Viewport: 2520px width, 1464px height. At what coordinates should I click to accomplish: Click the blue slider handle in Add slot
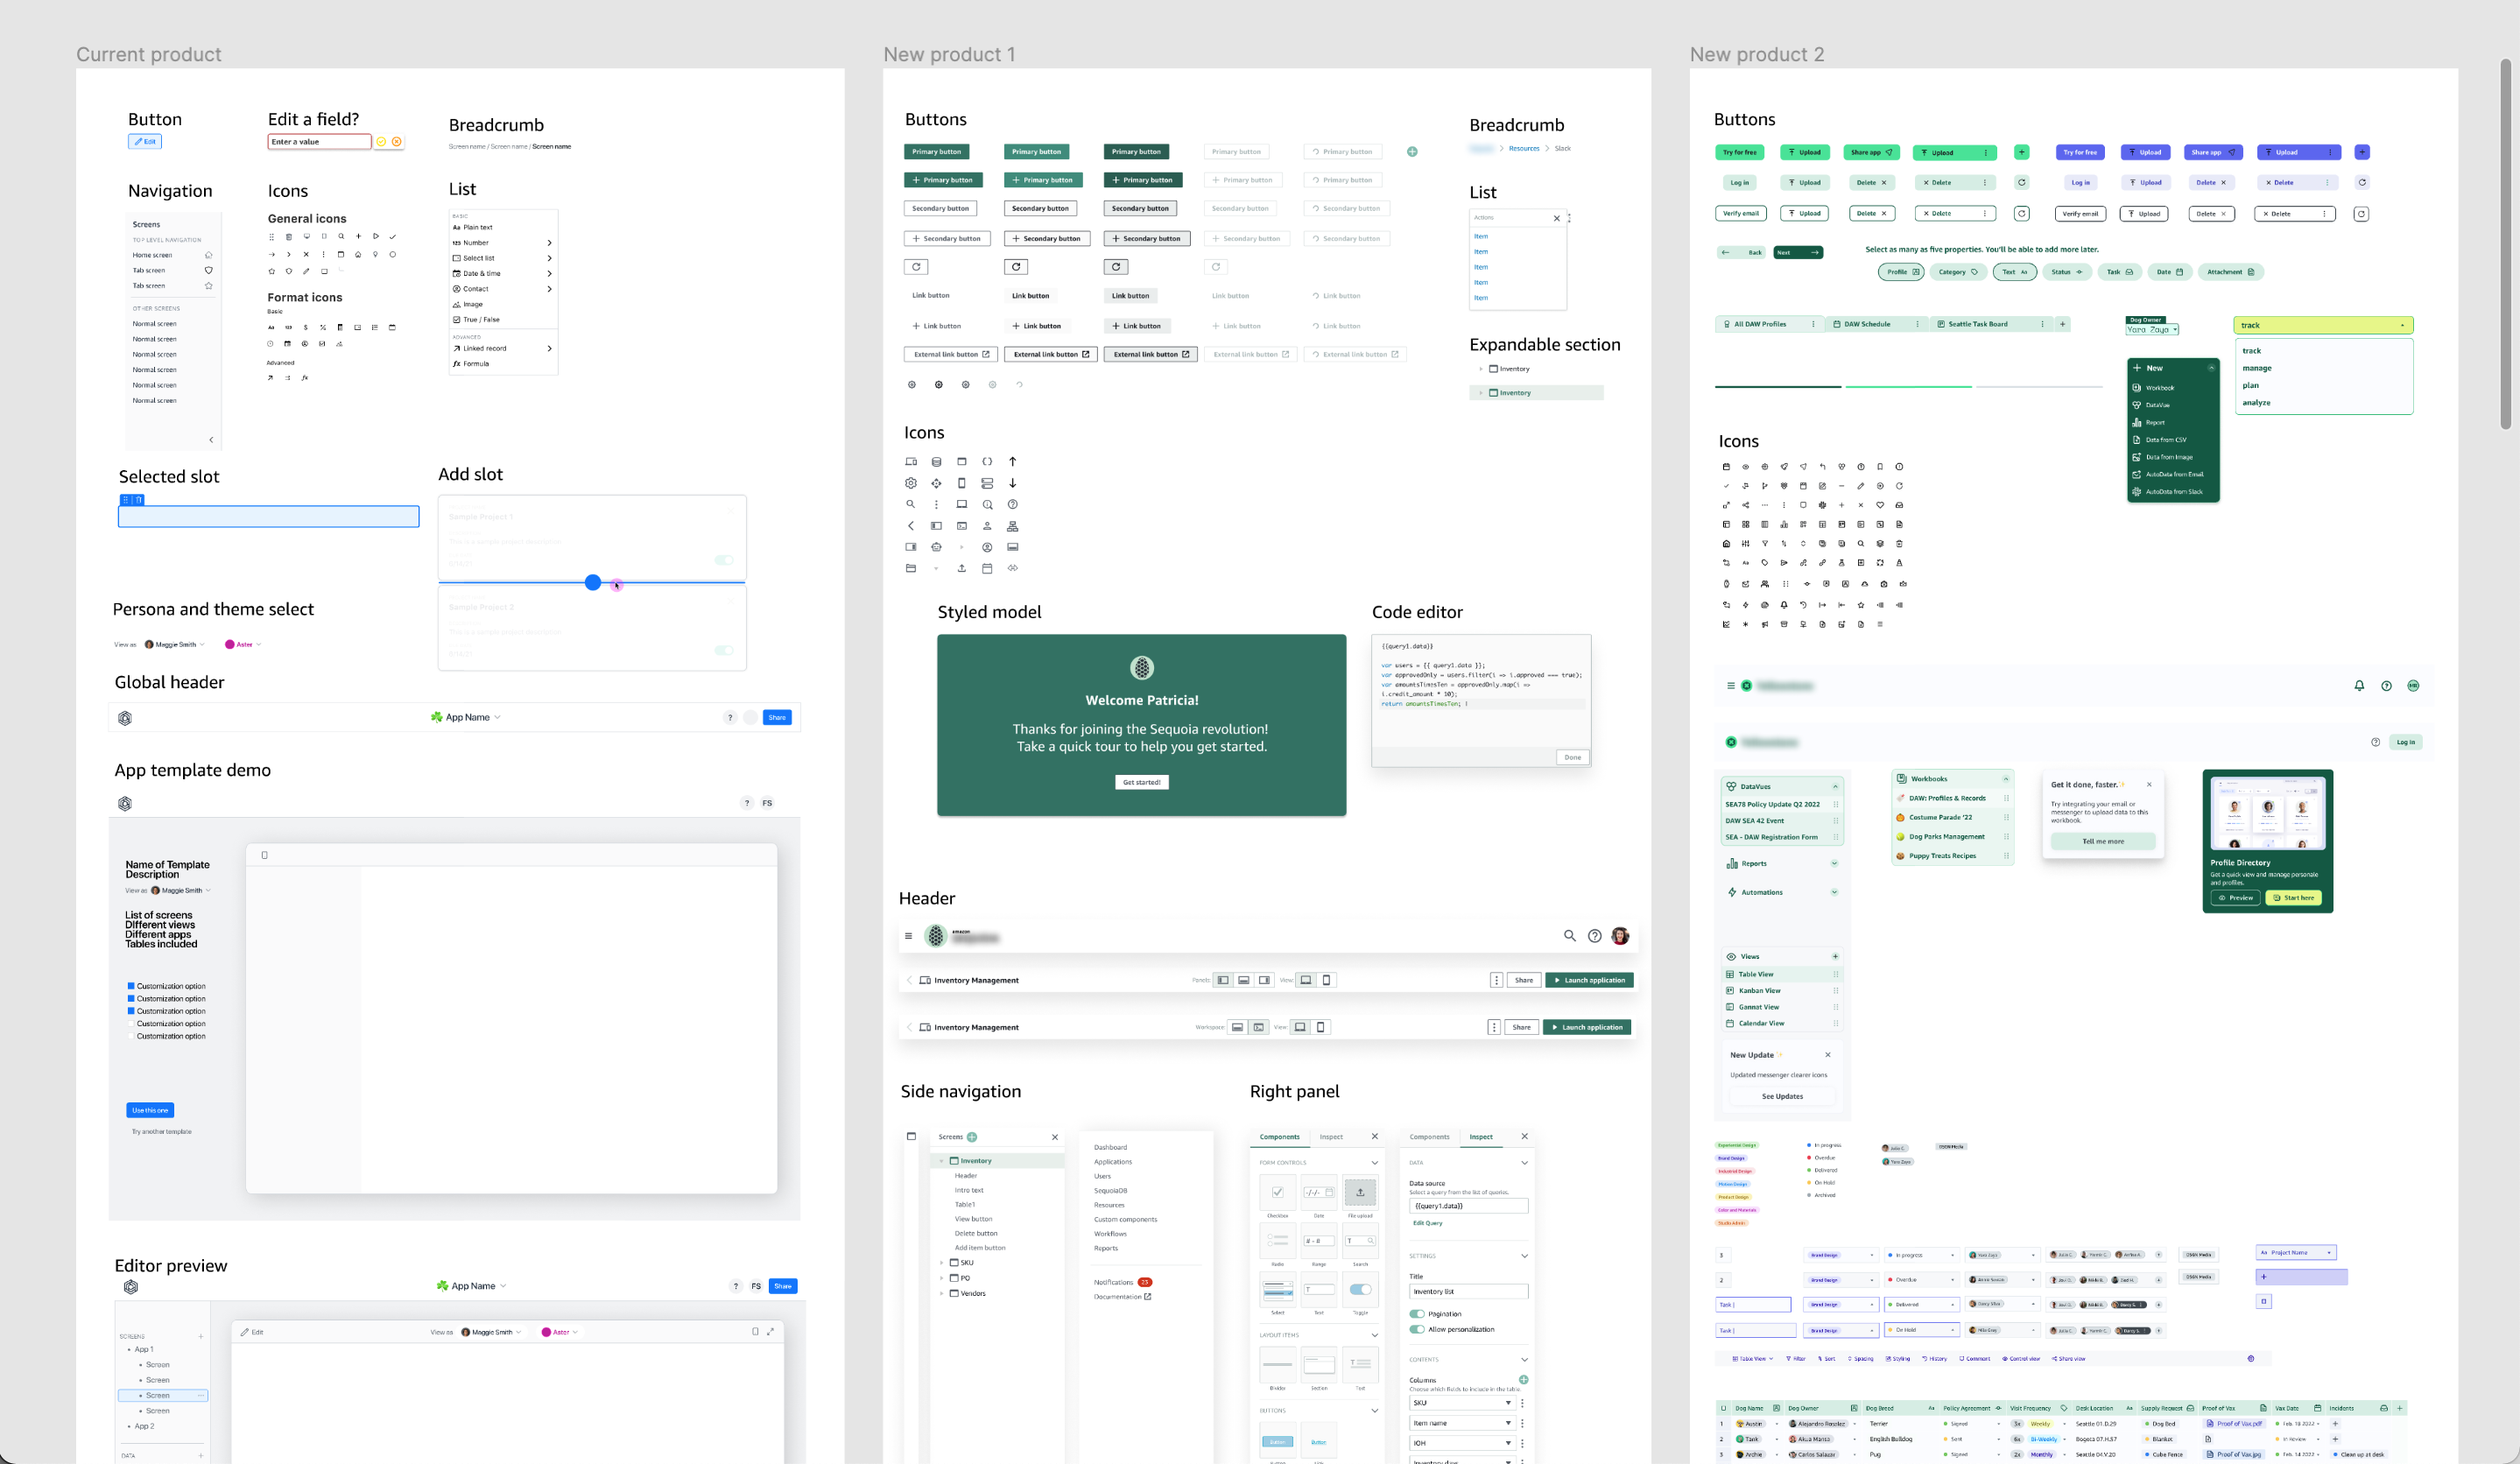pos(593,582)
